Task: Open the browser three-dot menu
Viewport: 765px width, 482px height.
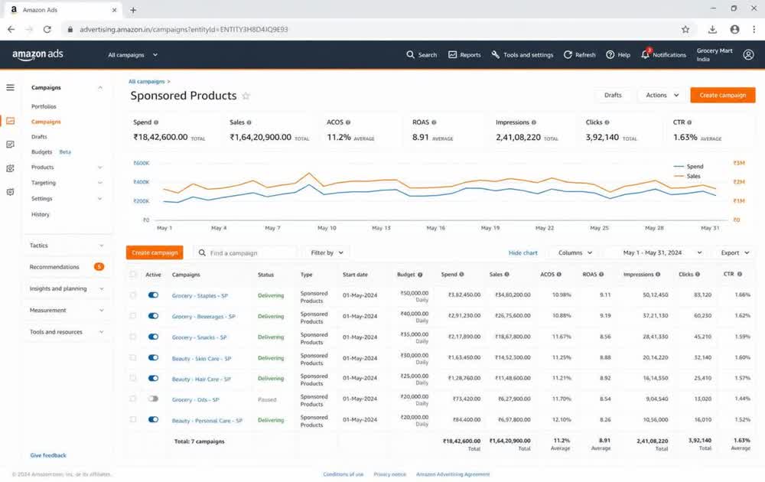Action: click(x=754, y=29)
